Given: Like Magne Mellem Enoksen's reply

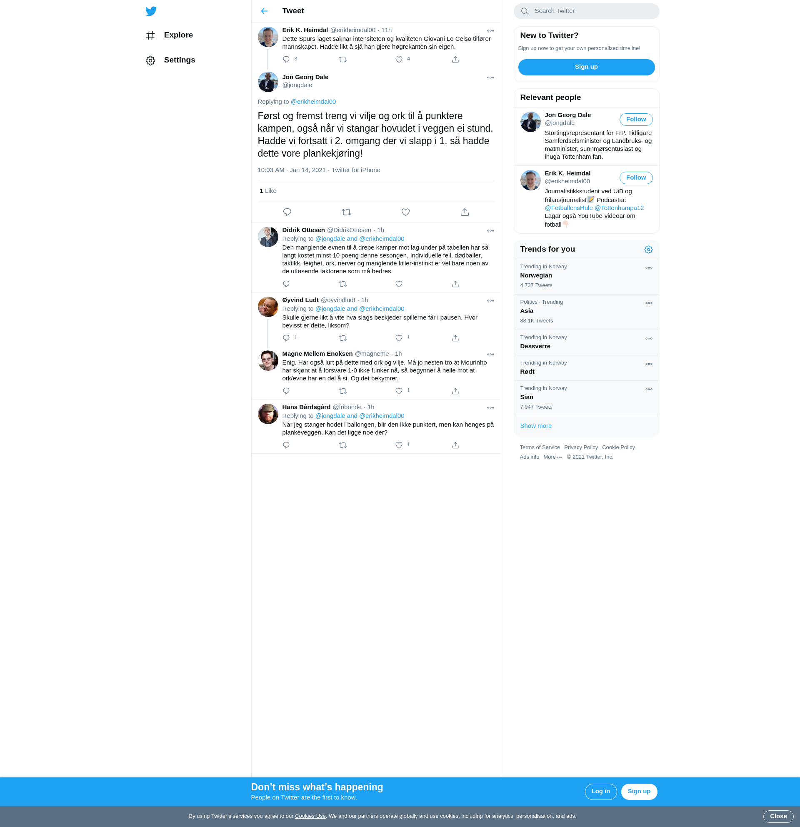Looking at the screenshot, I should pyautogui.click(x=399, y=391).
